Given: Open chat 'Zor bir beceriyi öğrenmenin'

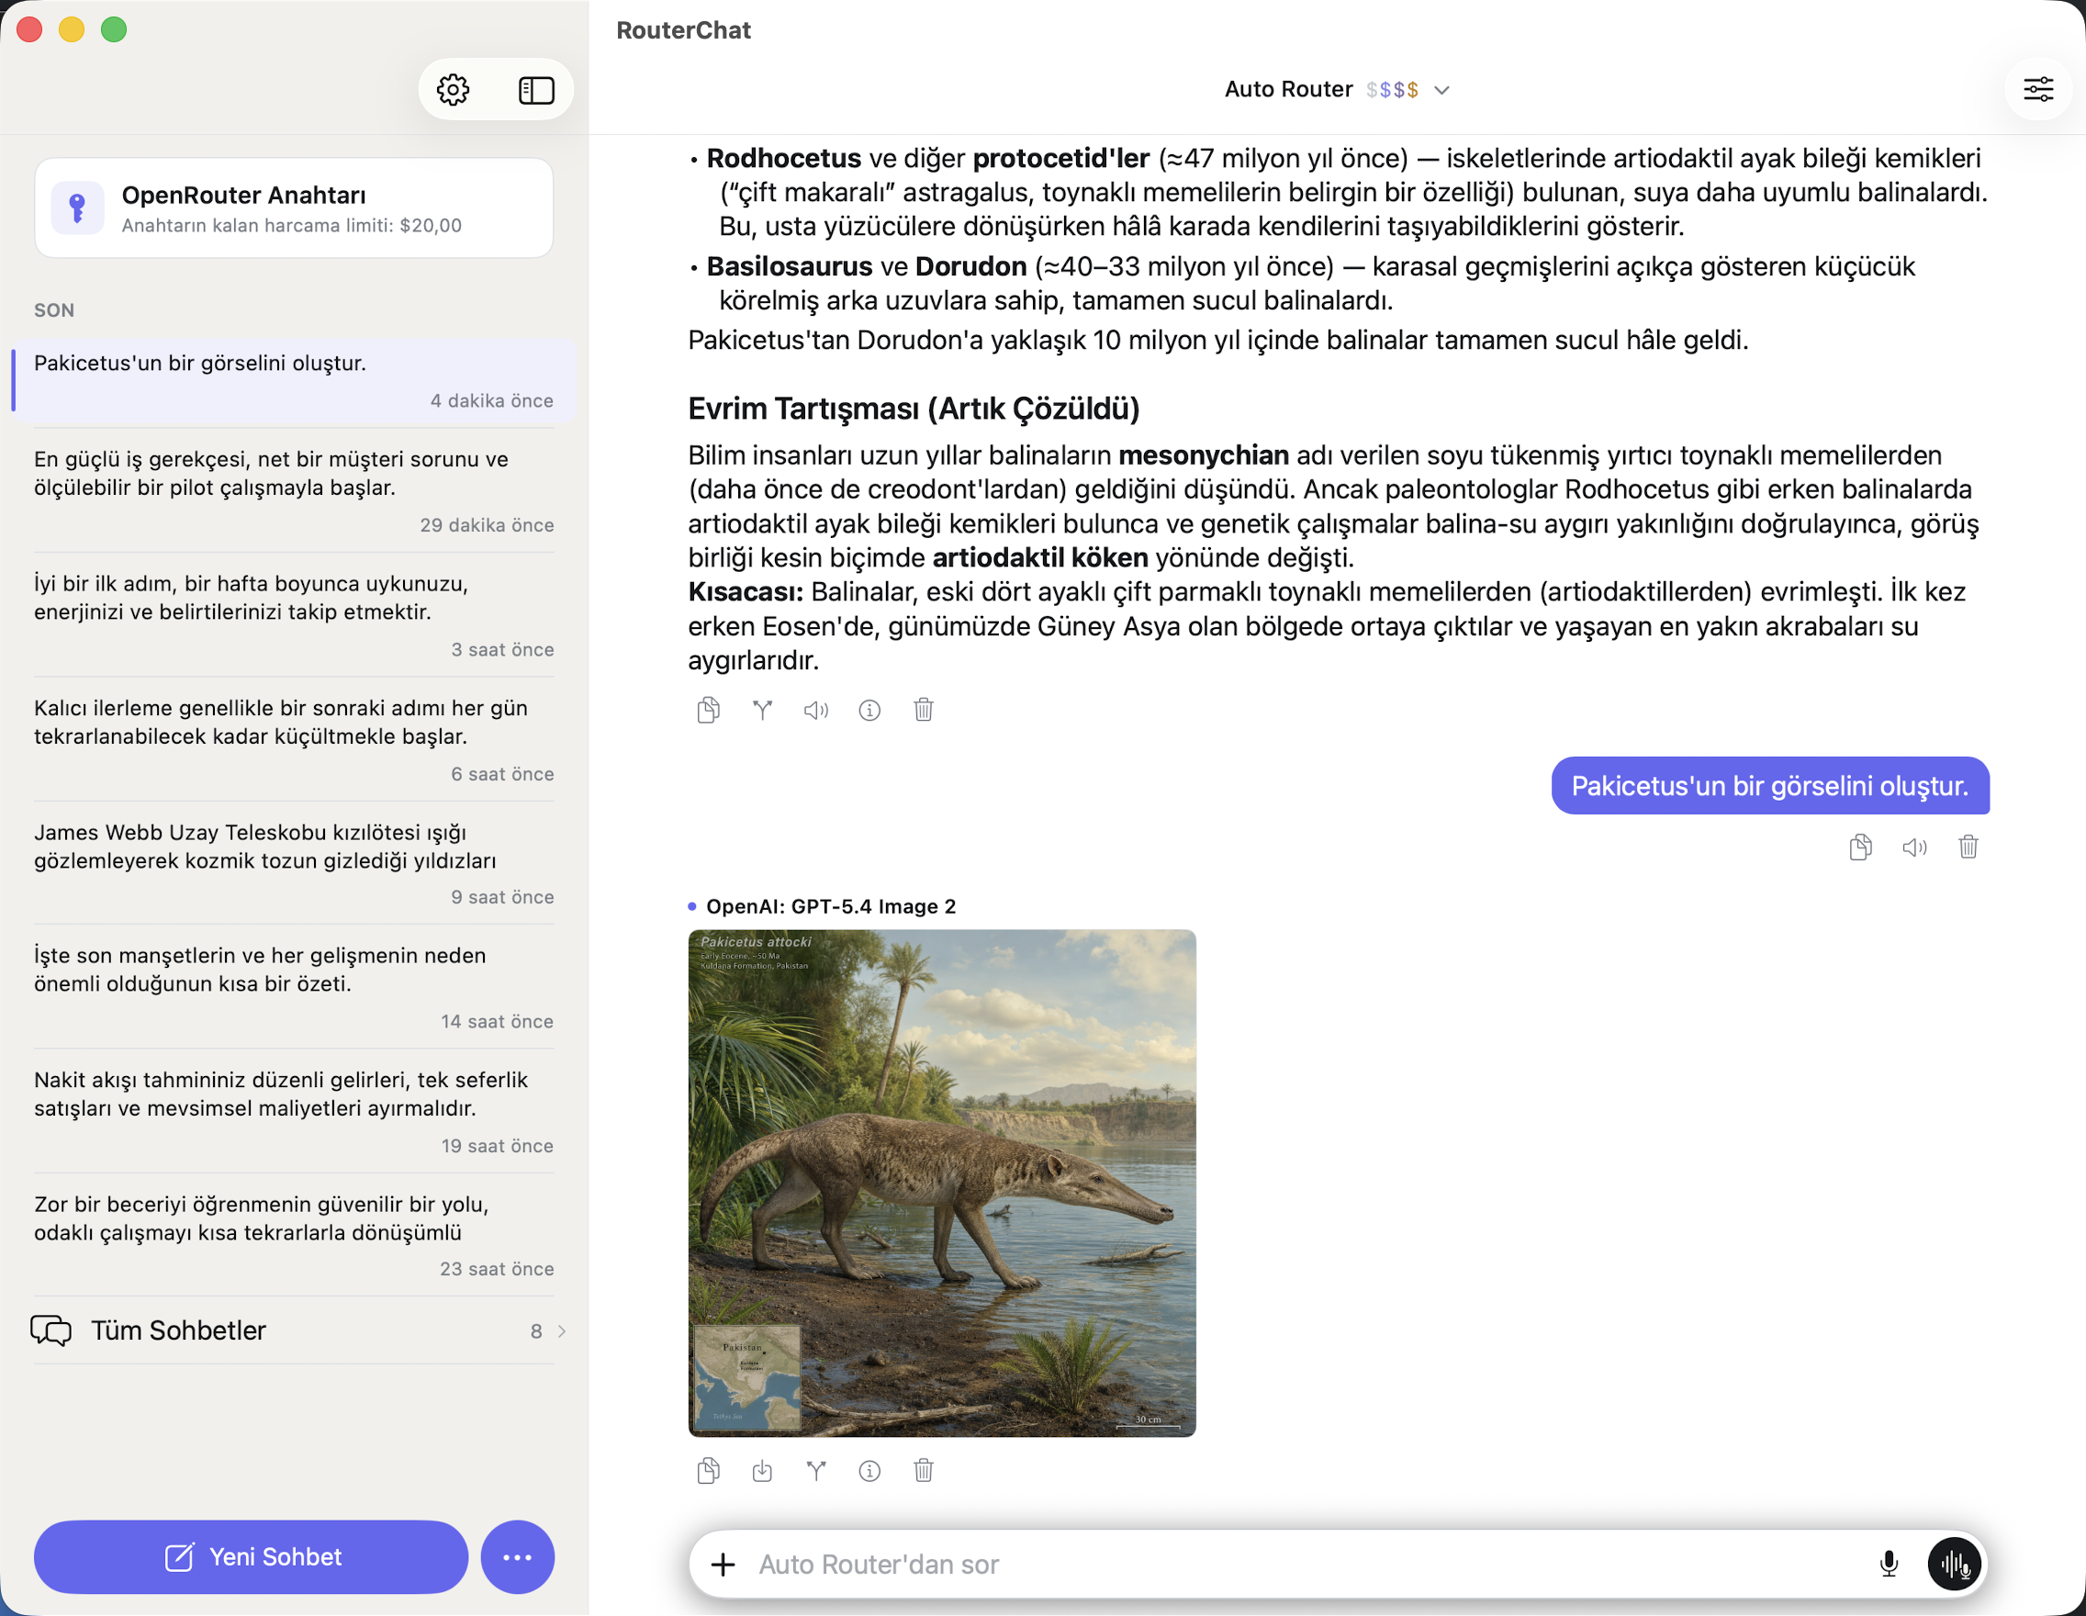Looking at the screenshot, I should click(x=294, y=1235).
